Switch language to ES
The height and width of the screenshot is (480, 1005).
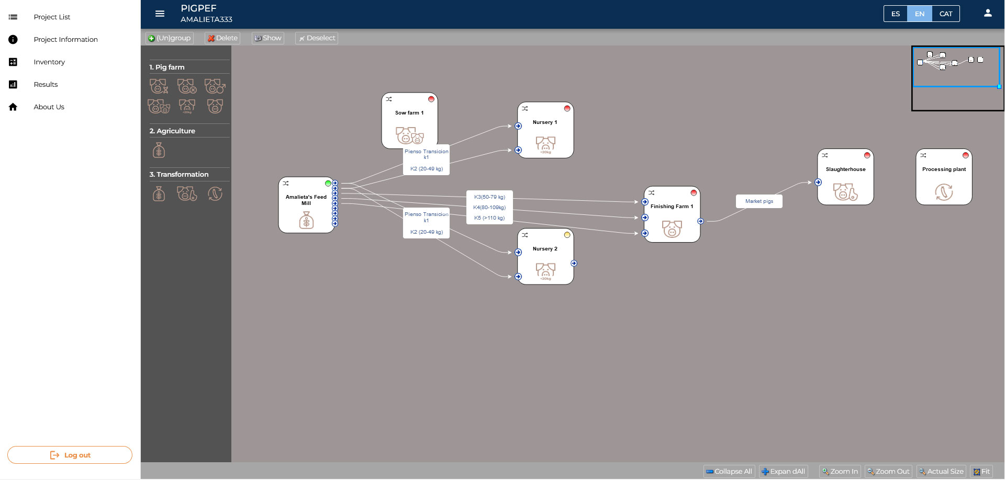(895, 14)
